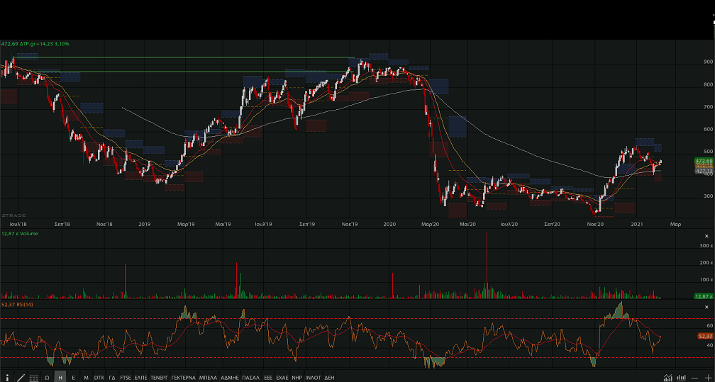Viewport: 715px width, 382px height.
Task: Zoom in with the plus icon
Action: [708, 377]
